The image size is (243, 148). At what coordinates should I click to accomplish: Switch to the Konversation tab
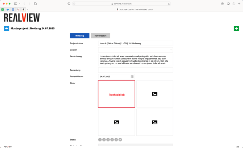point(100,36)
